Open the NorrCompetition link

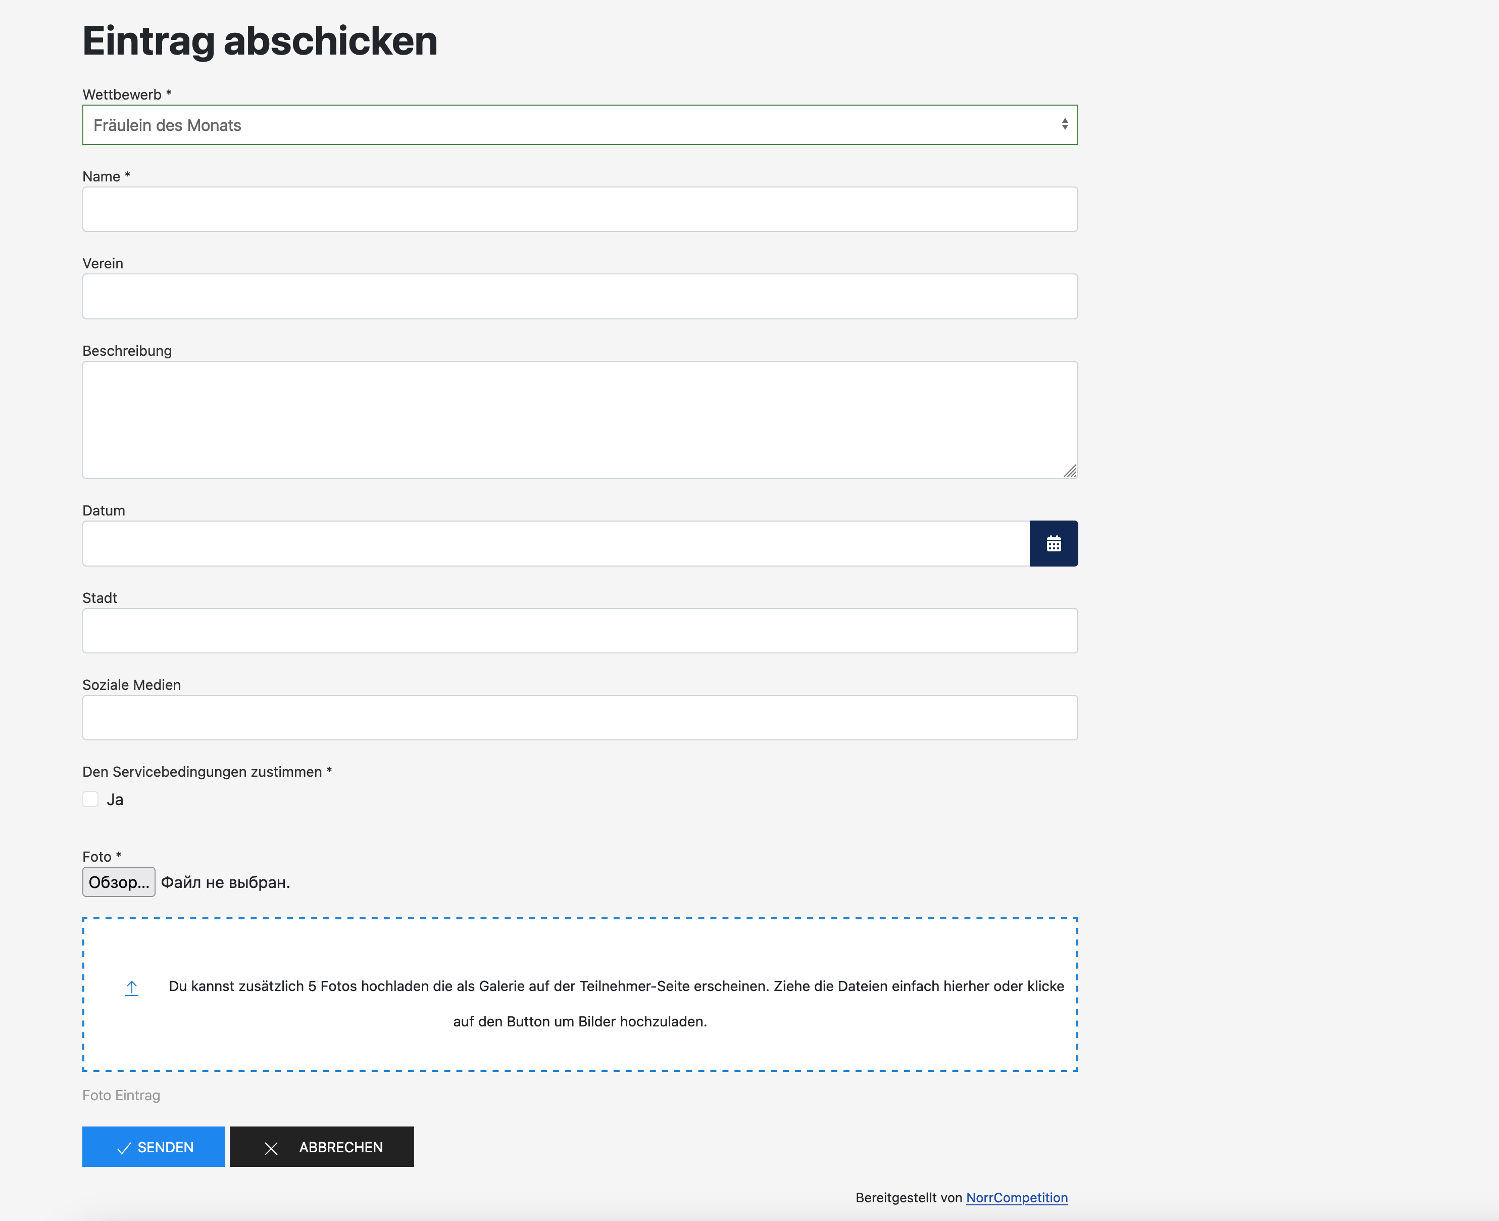pyautogui.click(x=1016, y=1198)
